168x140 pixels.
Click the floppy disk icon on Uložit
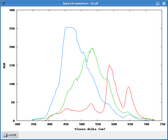pyautogui.click(x=5, y=135)
